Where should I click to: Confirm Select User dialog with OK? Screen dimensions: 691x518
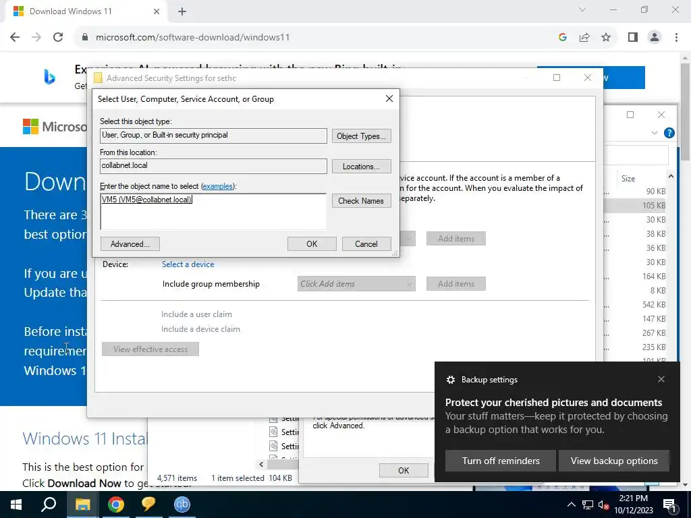[312, 244]
